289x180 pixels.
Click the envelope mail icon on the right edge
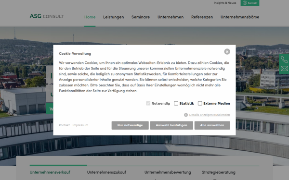(x=284, y=69)
